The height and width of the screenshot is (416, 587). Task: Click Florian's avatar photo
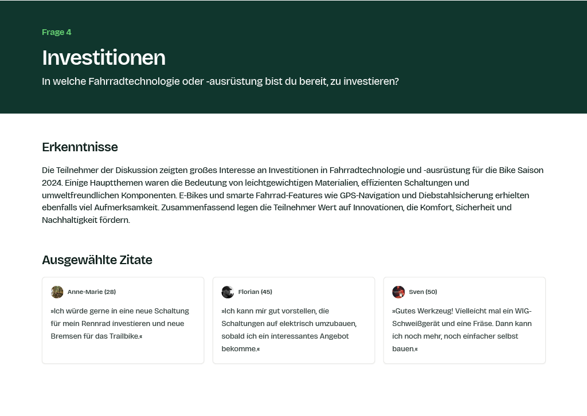(228, 292)
